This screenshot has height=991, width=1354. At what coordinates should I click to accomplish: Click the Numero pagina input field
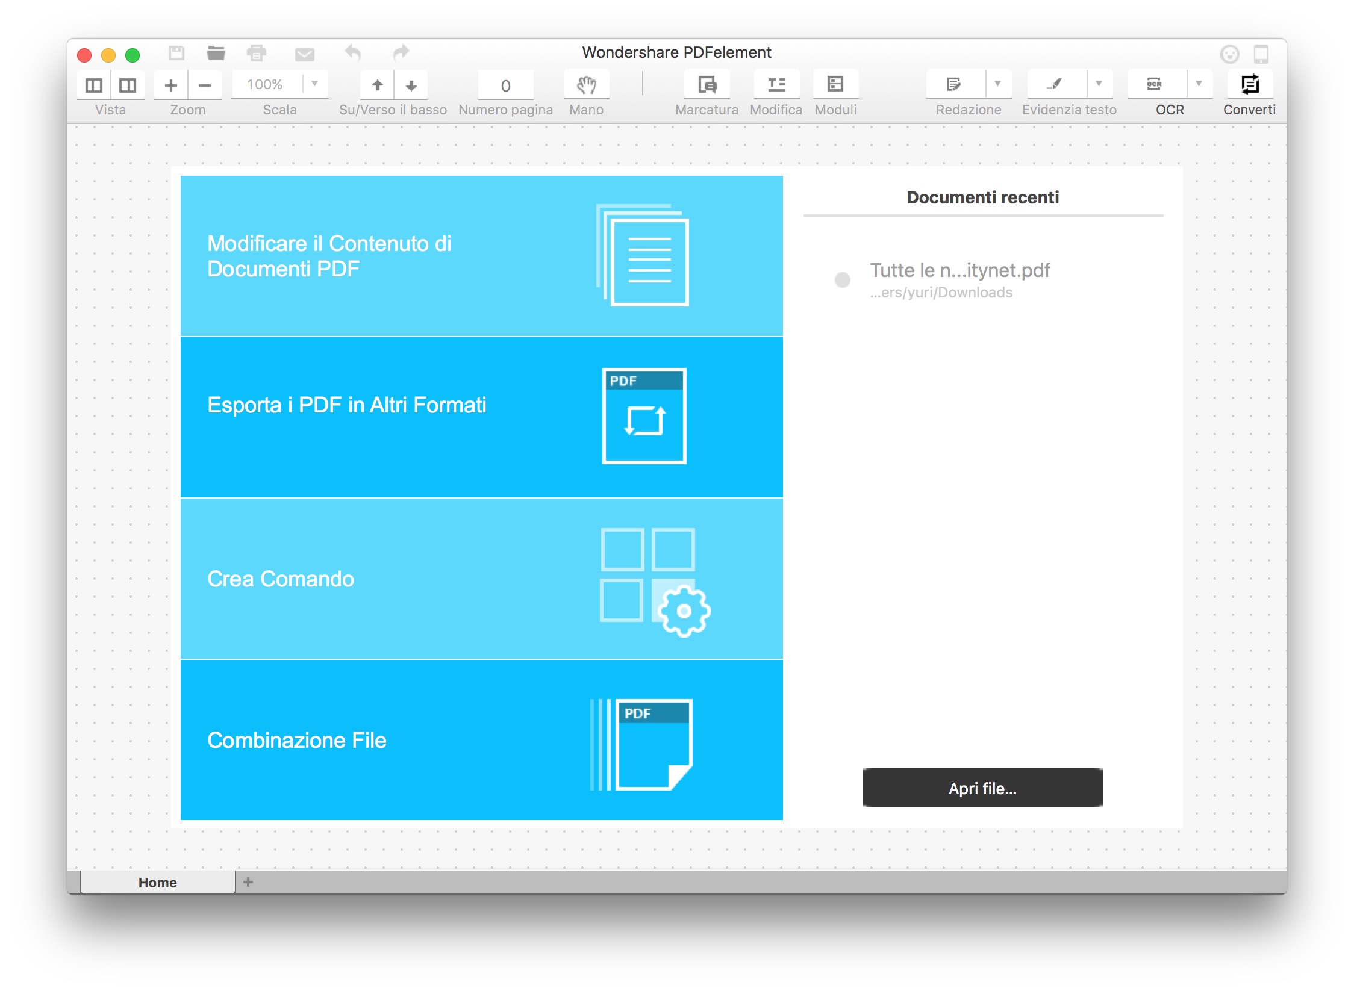pyautogui.click(x=505, y=85)
